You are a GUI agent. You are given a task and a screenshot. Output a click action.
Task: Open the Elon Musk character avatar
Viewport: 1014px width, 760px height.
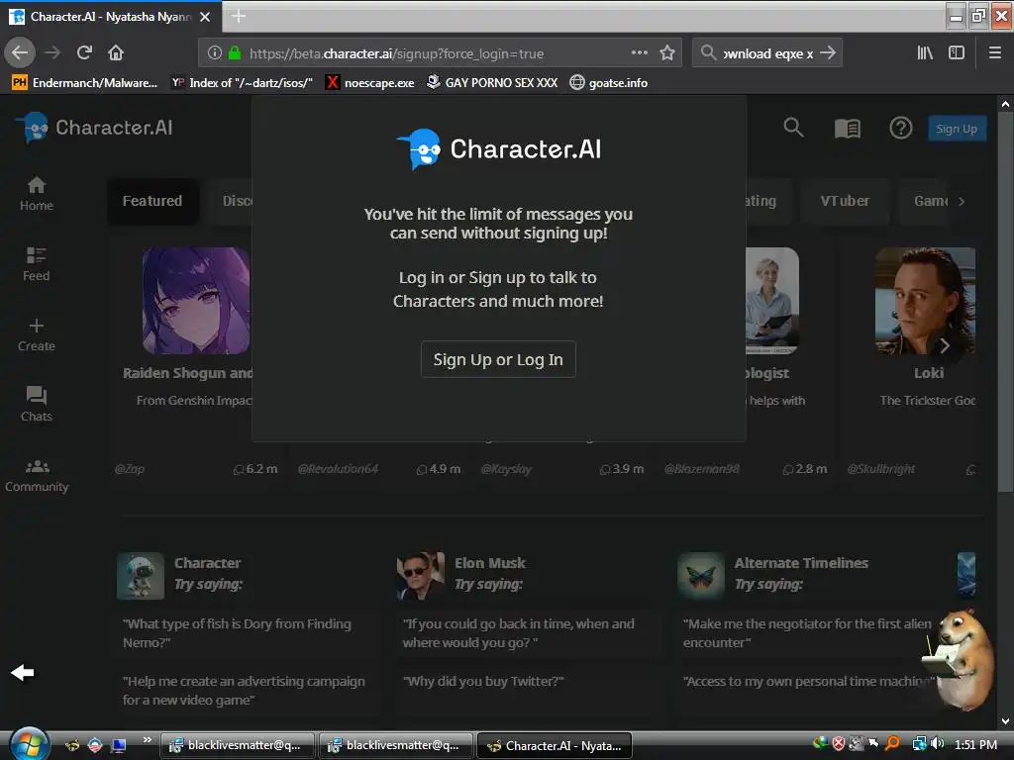(420, 575)
